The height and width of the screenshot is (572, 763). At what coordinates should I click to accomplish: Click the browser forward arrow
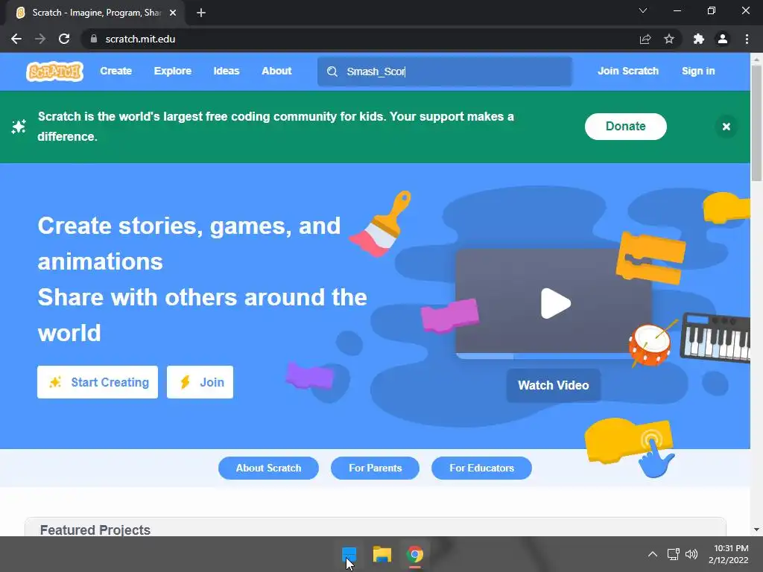point(40,39)
